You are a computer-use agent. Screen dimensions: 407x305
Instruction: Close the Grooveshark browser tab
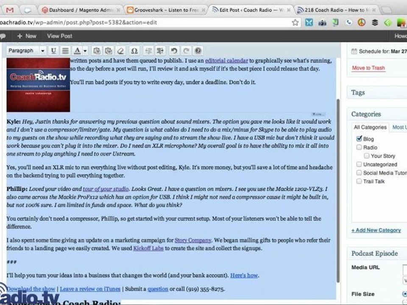point(203,10)
